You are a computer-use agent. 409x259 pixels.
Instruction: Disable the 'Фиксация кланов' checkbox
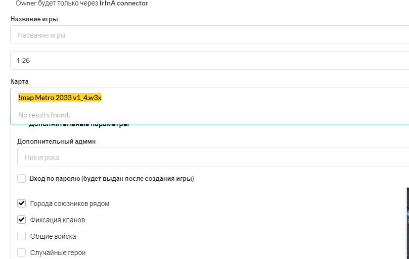coord(22,219)
